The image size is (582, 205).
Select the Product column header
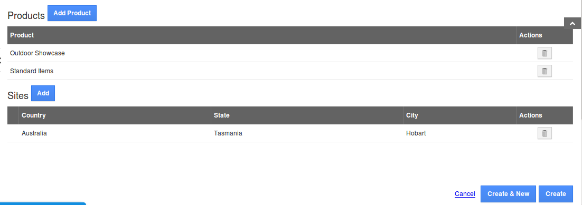tap(22, 35)
